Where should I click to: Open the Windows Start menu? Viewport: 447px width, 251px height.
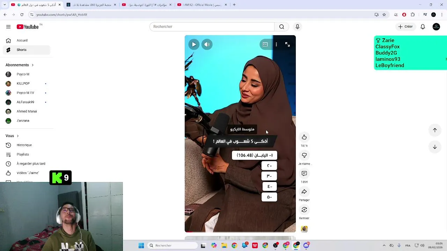141,245
